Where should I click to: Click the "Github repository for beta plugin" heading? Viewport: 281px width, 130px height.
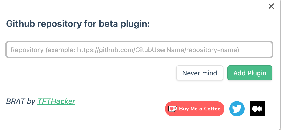pos(78,24)
